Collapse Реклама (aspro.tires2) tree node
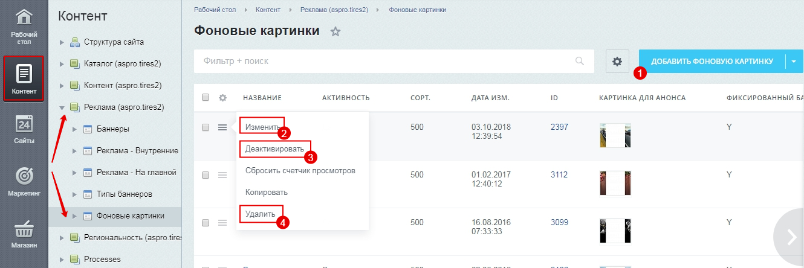The width and height of the screenshot is (804, 268). point(61,107)
